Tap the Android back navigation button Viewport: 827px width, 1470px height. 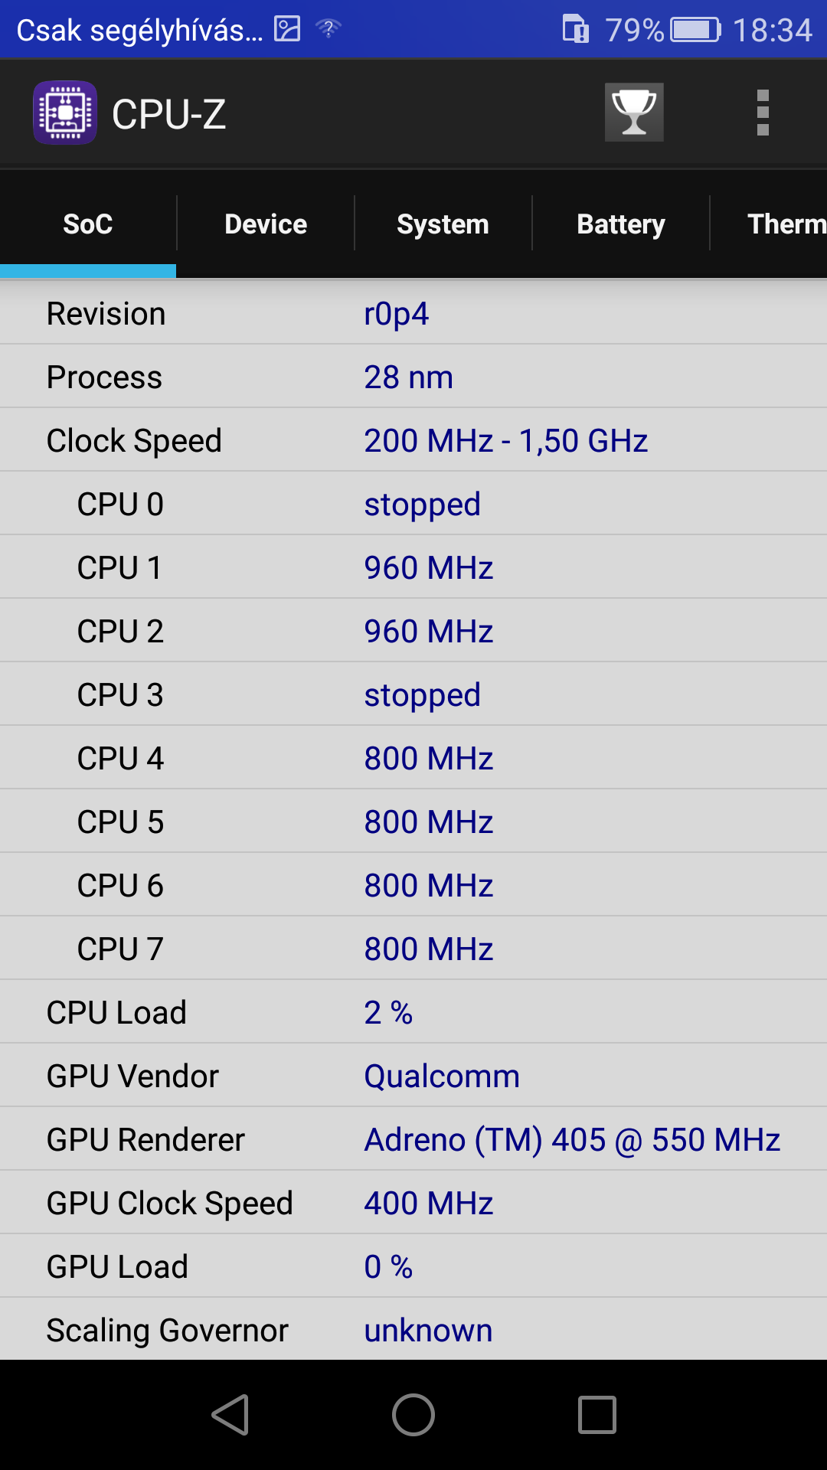point(230,1414)
